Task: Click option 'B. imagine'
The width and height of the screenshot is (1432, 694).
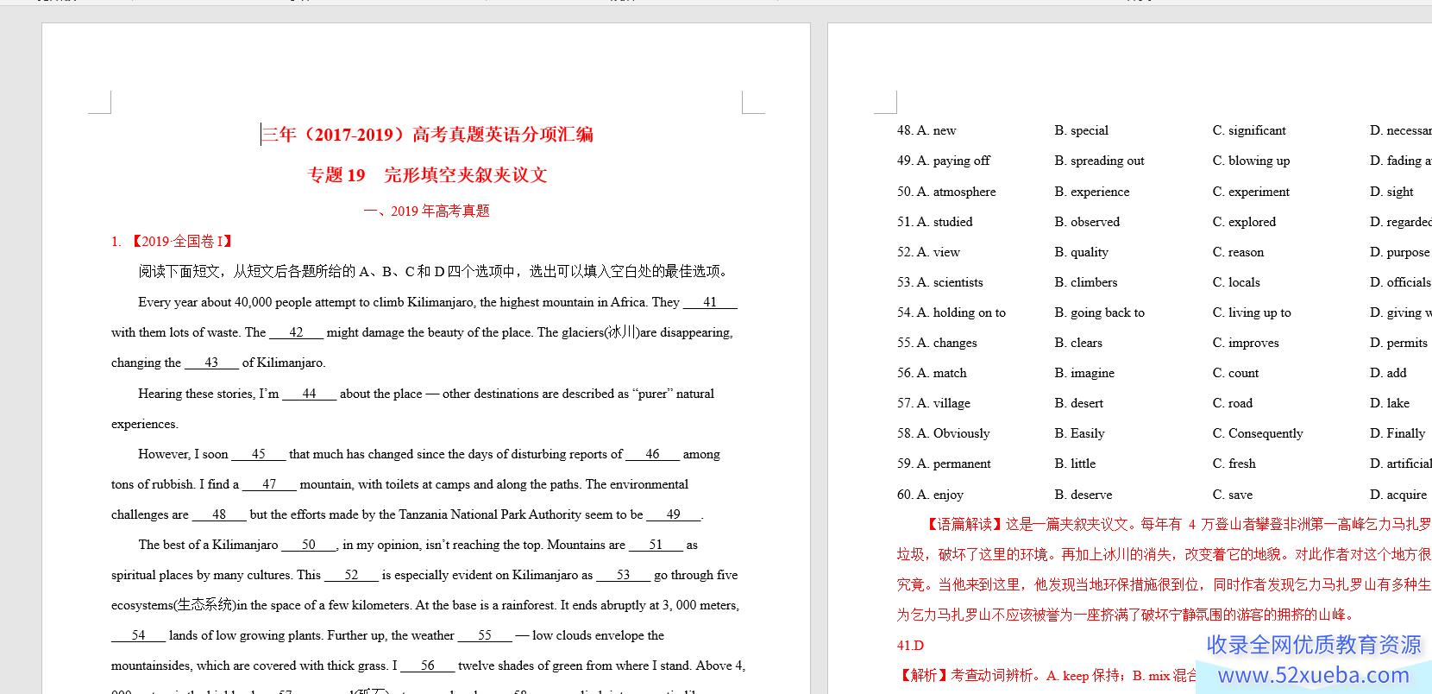Action: (1084, 373)
